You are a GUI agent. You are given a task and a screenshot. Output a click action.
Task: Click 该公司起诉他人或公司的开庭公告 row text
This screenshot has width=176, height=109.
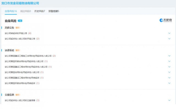click(x=20, y=39)
